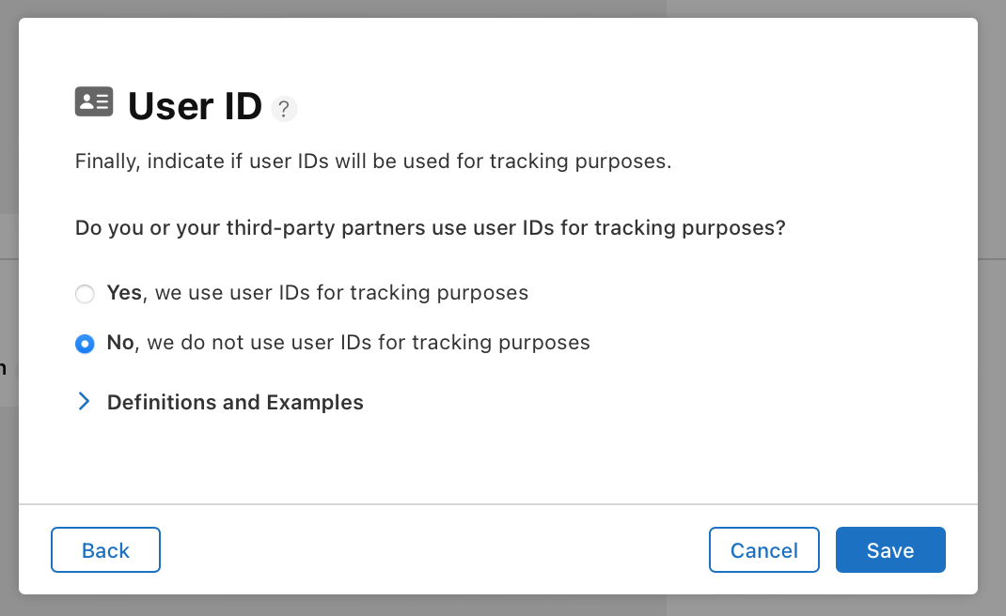Expand the blue chevron disclosure arrow
Viewport: 1006px width, 616px height.
pos(84,401)
